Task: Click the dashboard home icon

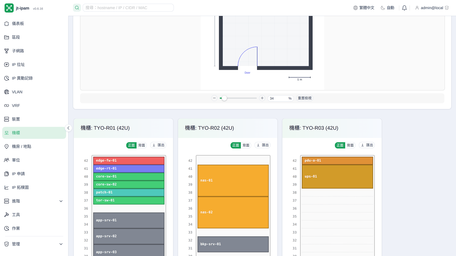Action: (7, 24)
